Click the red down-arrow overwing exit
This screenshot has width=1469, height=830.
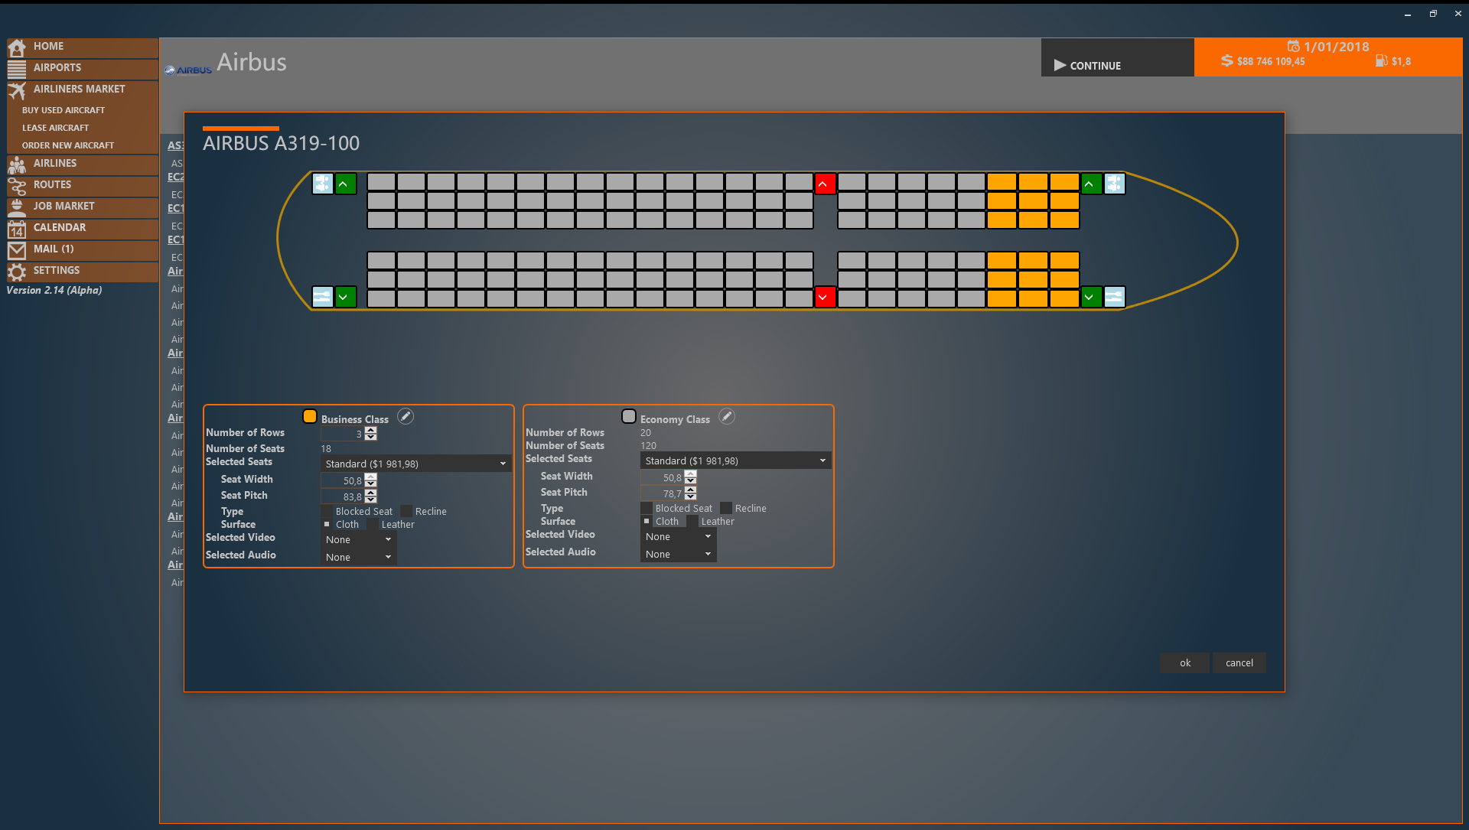click(x=825, y=297)
